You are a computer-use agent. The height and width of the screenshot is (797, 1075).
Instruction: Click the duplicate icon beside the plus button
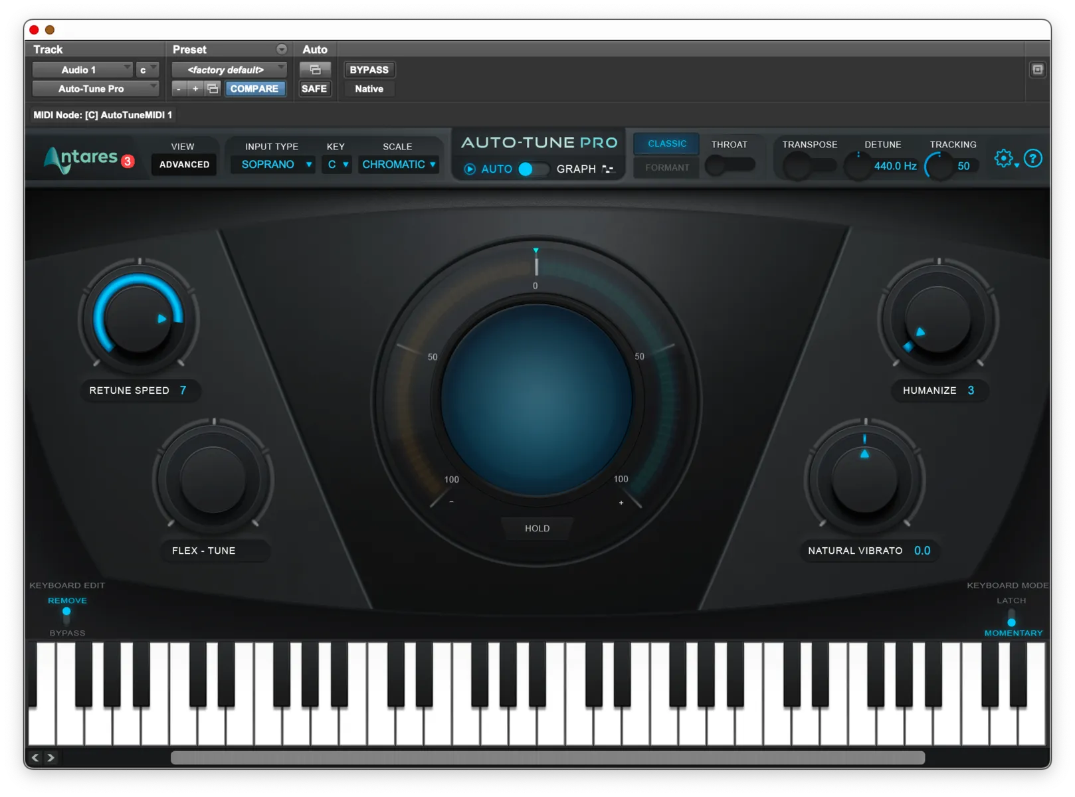[x=213, y=88]
